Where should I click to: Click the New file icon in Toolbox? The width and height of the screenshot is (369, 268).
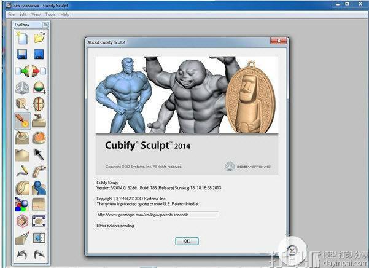22,37
